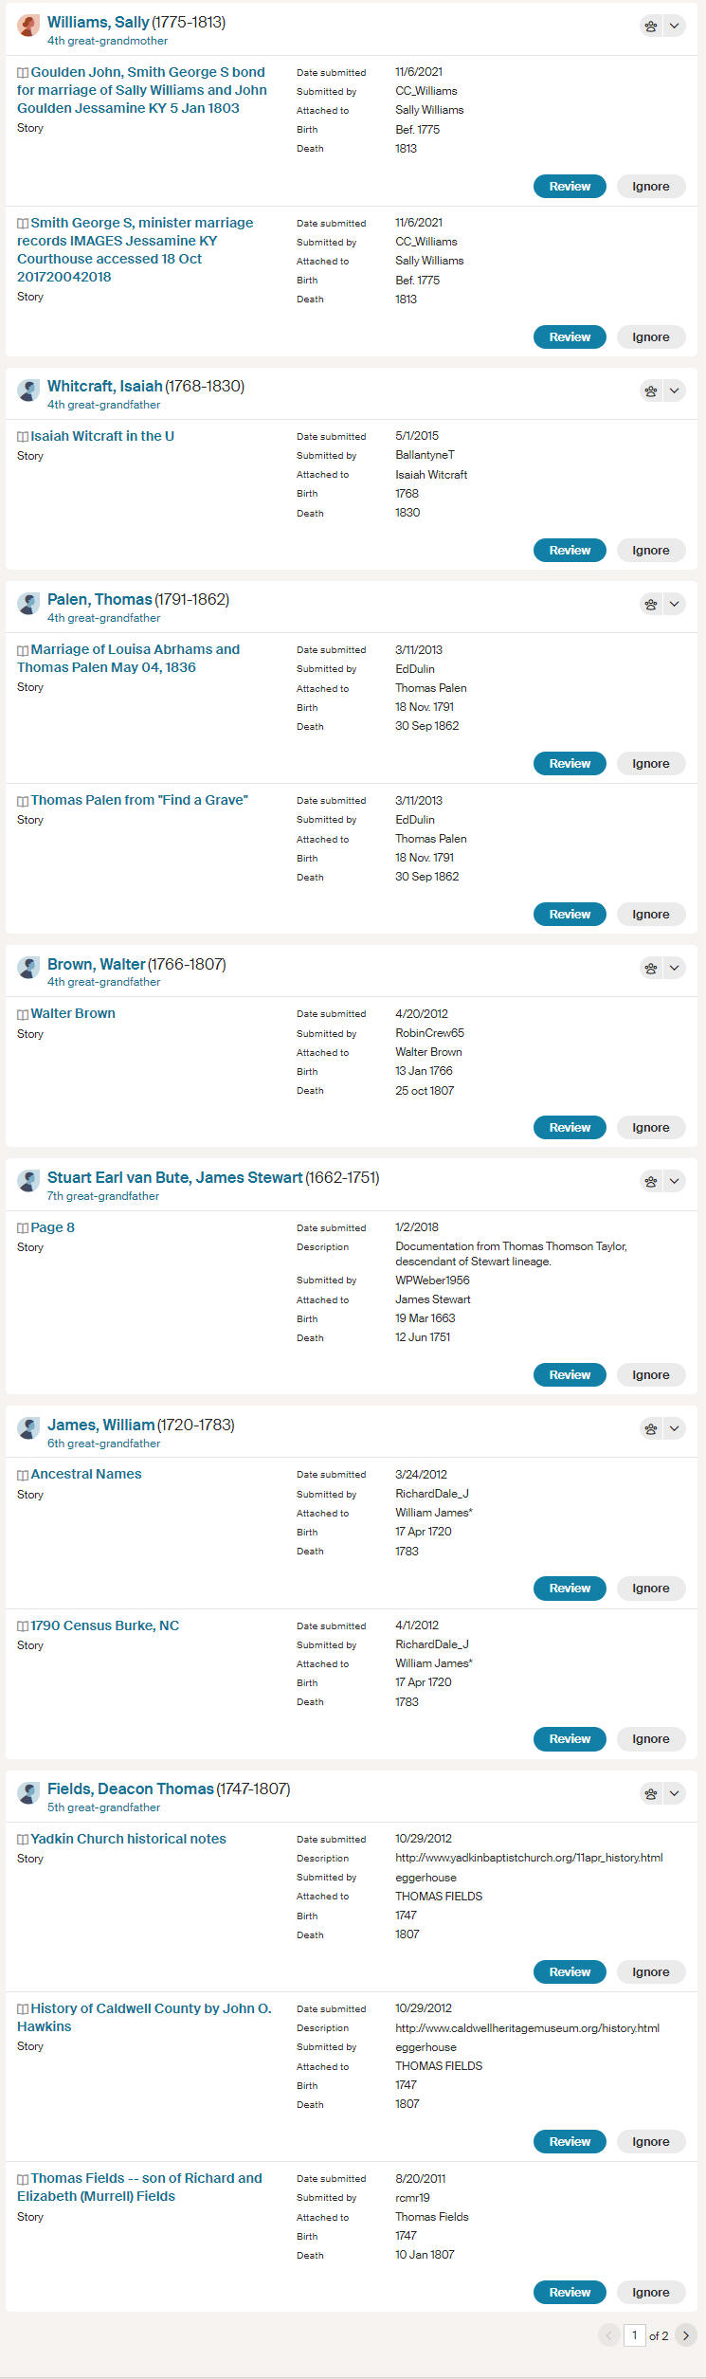The image size is (706, 2379).
Task: Open the chevron dropdown for James Stewart
Action: [674, 1182]
